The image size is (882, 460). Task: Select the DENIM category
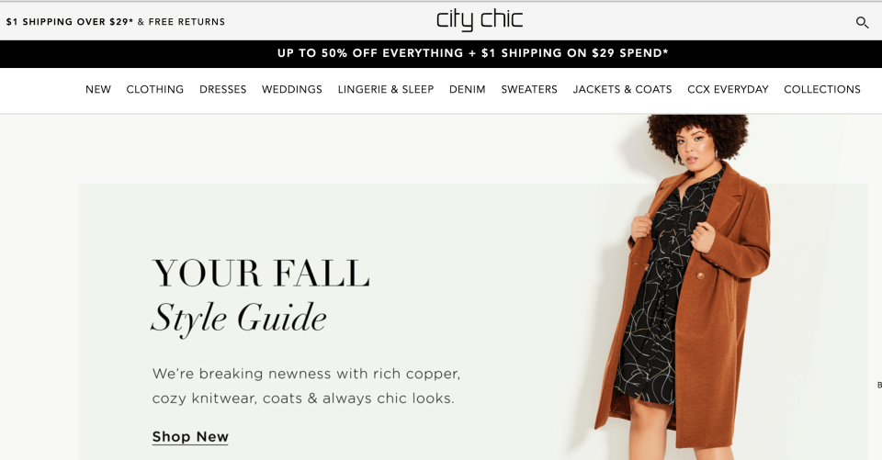(x=468, y=89)
